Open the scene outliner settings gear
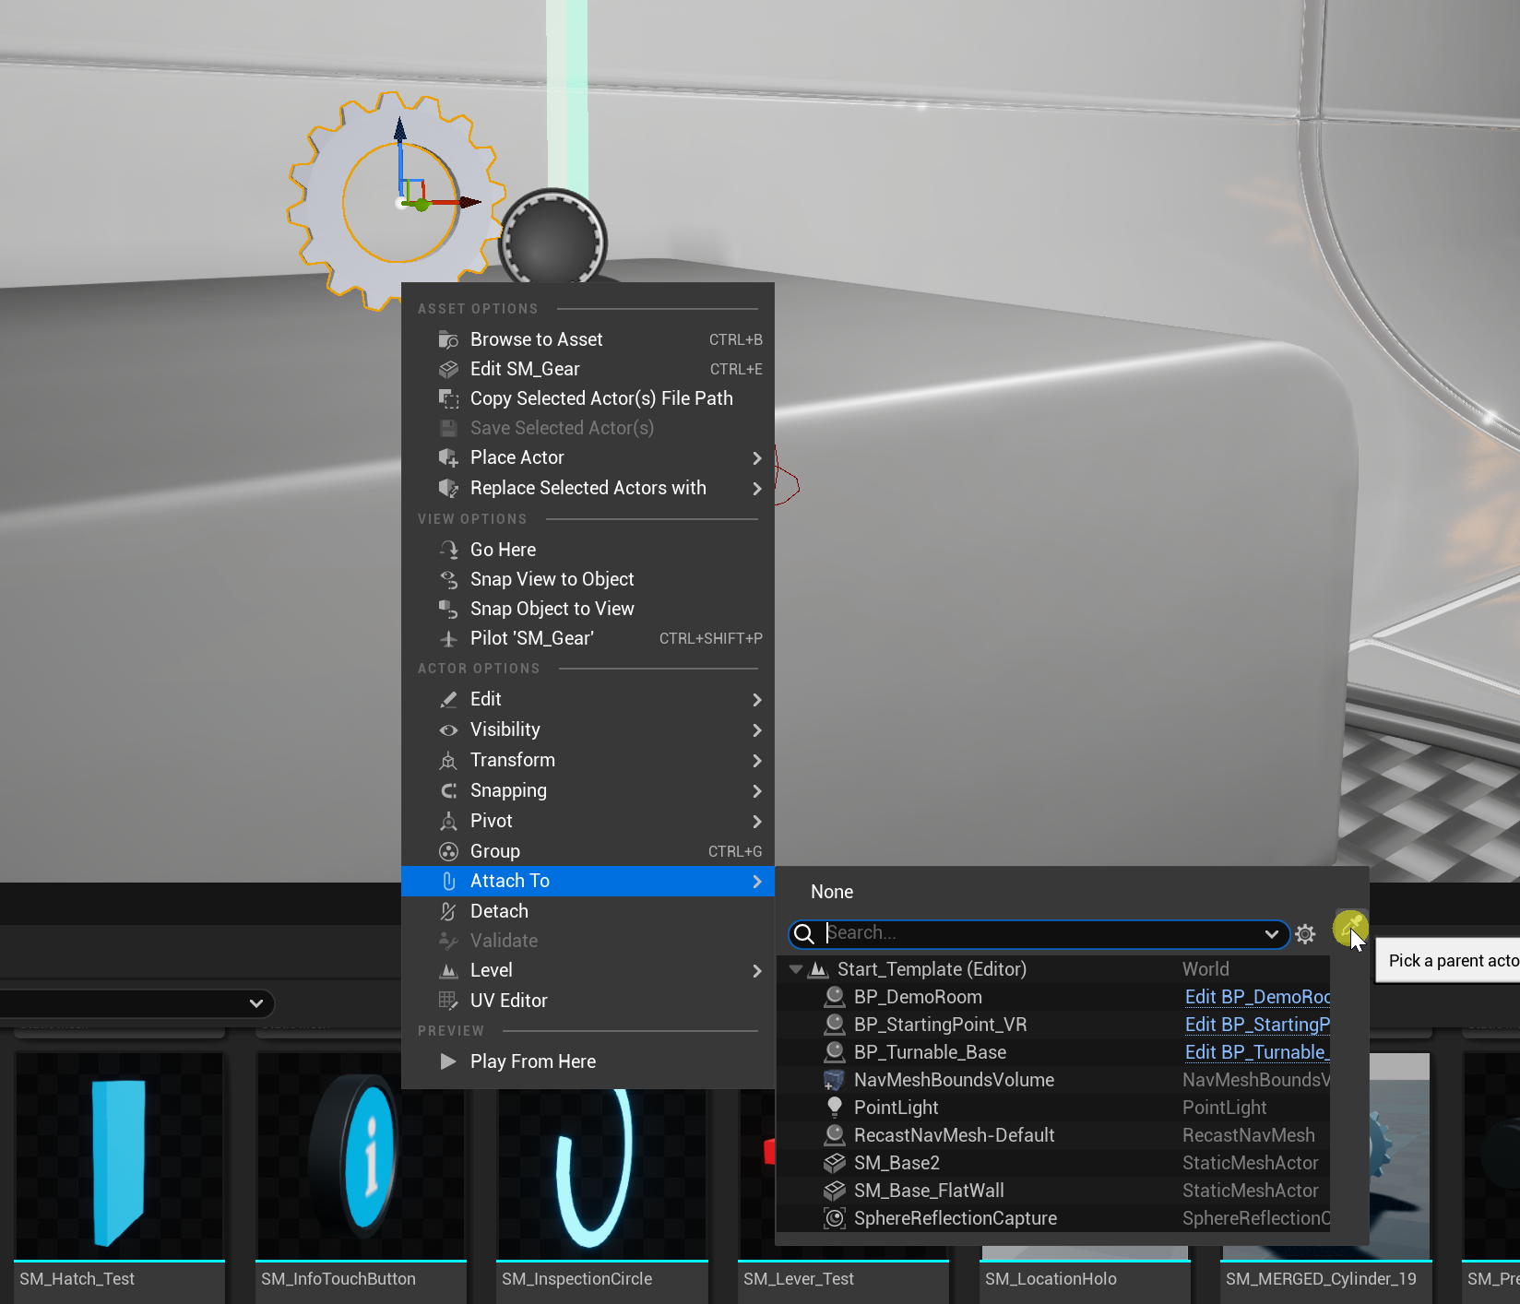1520x1304 pixels. (1305, 934)
